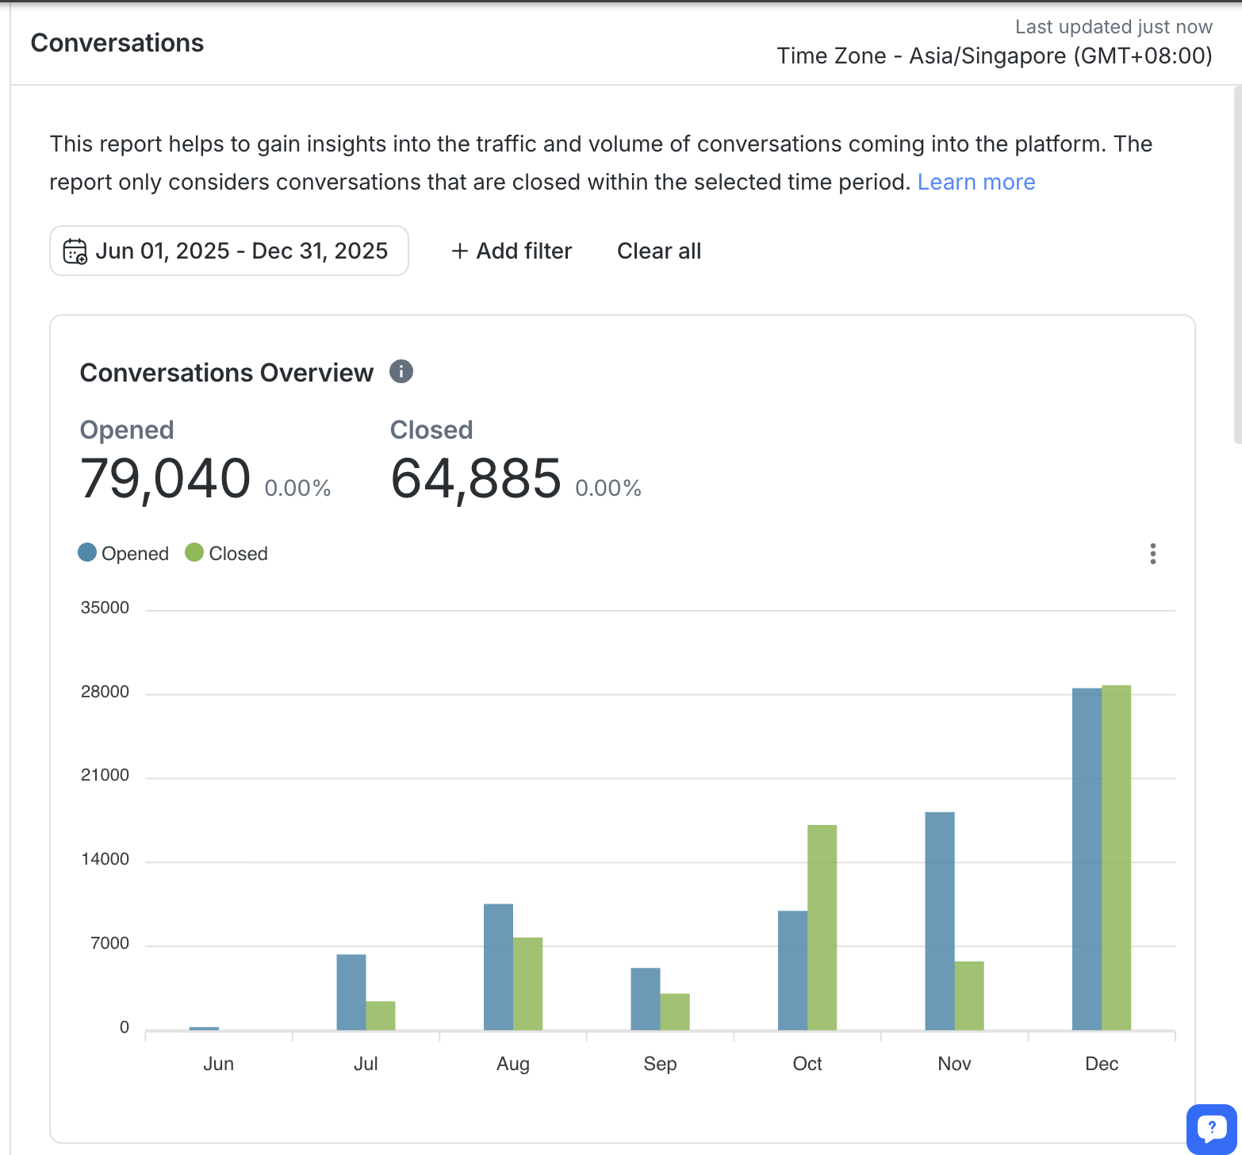Click the Add filter button
The height and width of the screenshot is (1155, 1242).
512,251
